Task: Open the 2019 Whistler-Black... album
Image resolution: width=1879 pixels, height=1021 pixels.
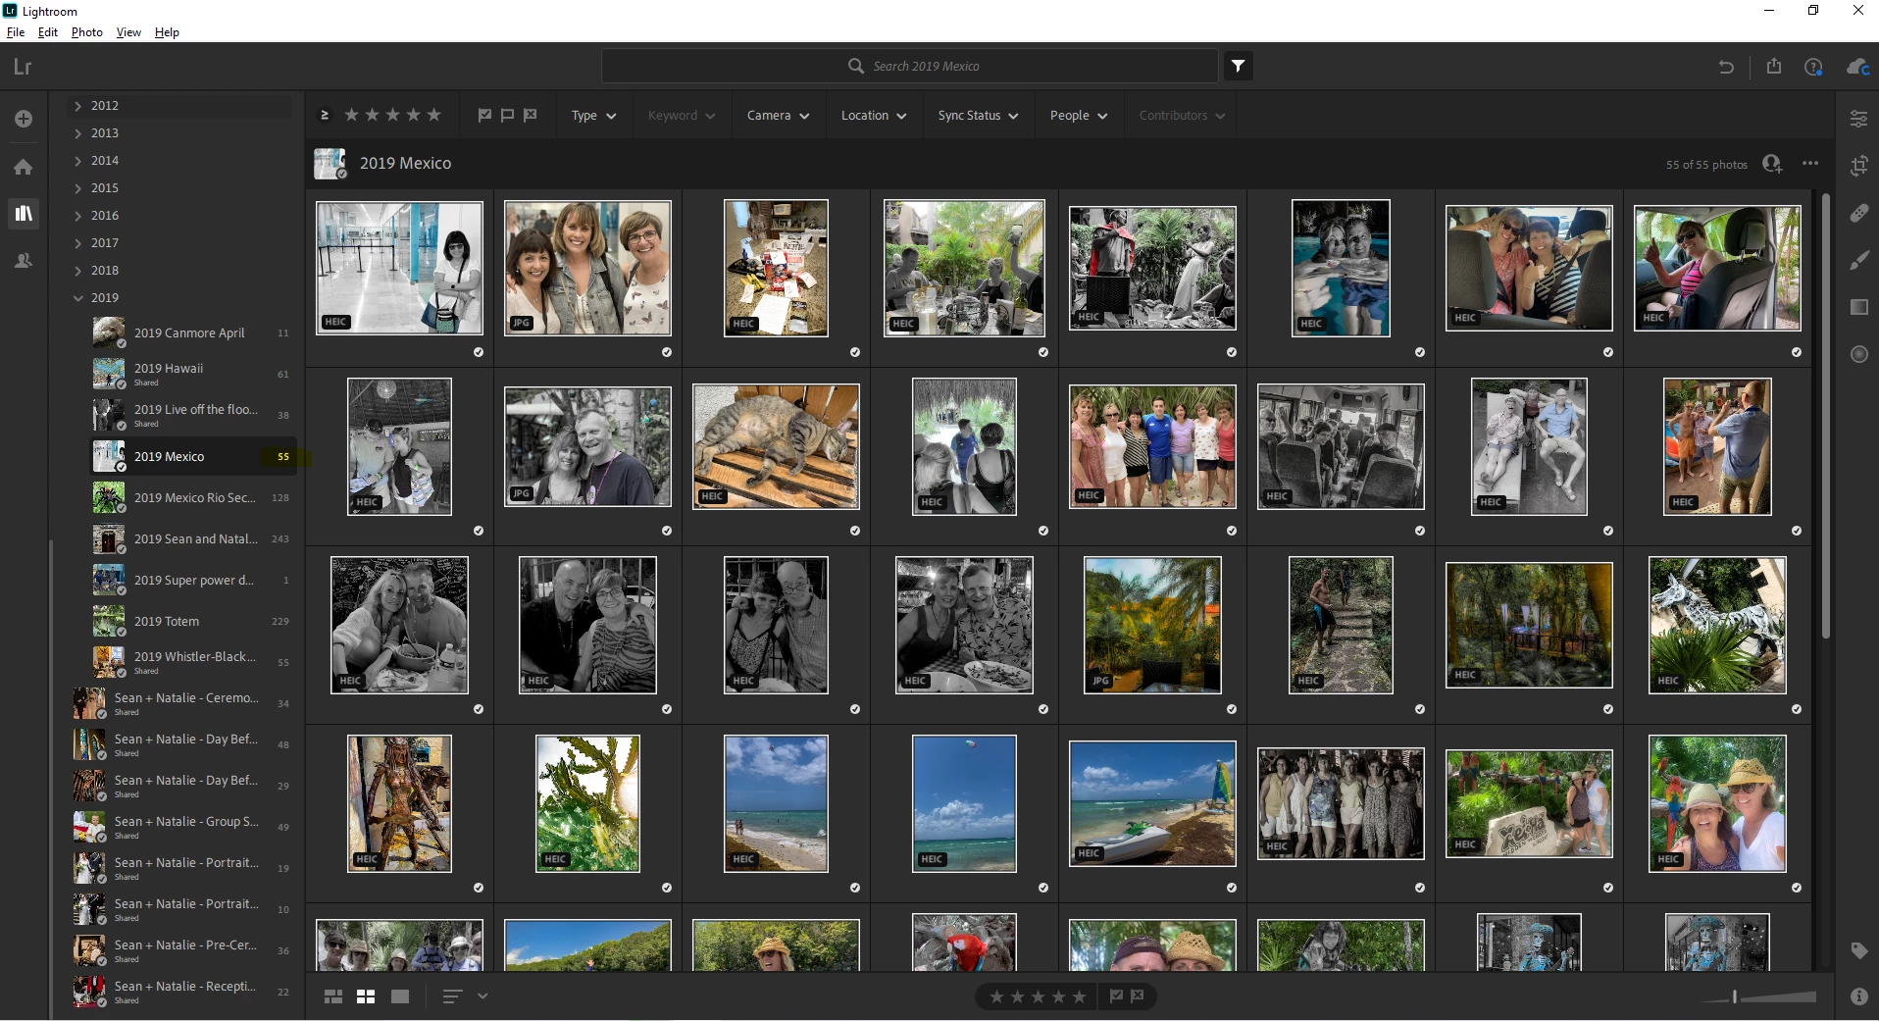Action: coord(192,663)
